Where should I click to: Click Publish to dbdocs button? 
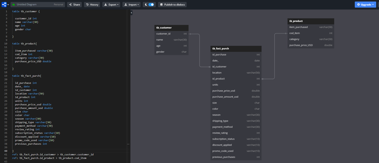click(172, 5)
